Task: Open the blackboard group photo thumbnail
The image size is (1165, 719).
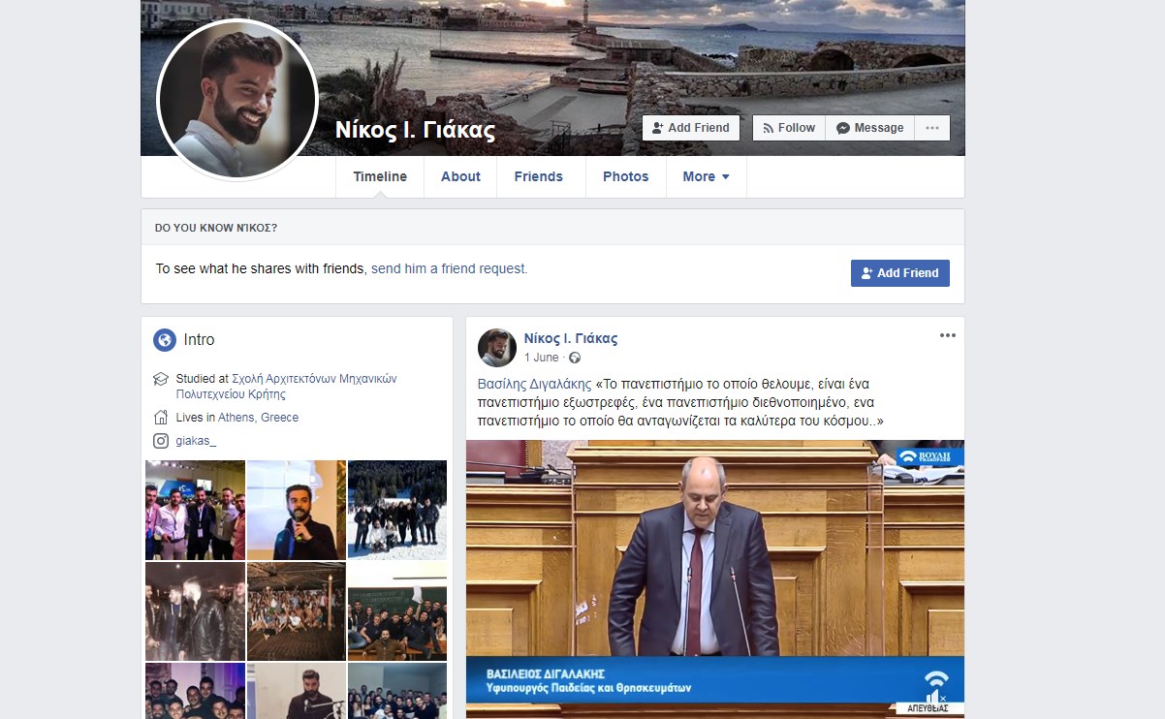Action: click(397, 611)
